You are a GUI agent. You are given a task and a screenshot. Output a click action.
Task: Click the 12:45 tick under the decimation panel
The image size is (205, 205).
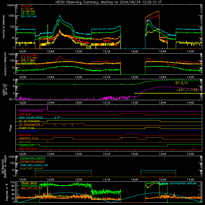(50, 180)
